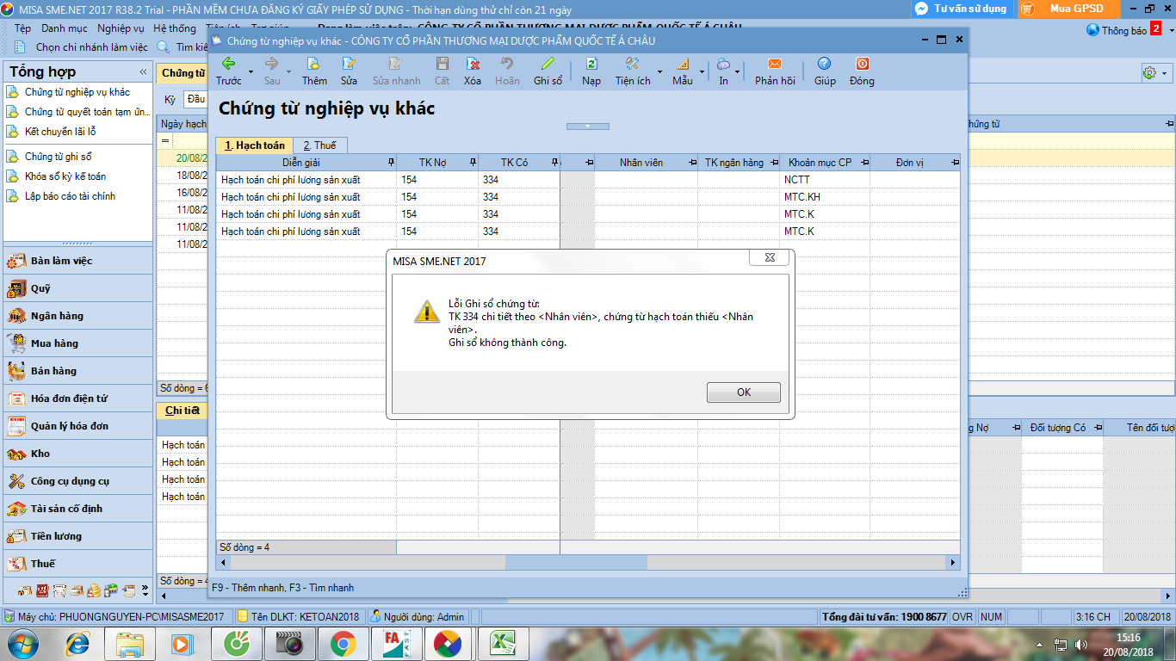Open the Hệ thống menu

coord(175,28)
